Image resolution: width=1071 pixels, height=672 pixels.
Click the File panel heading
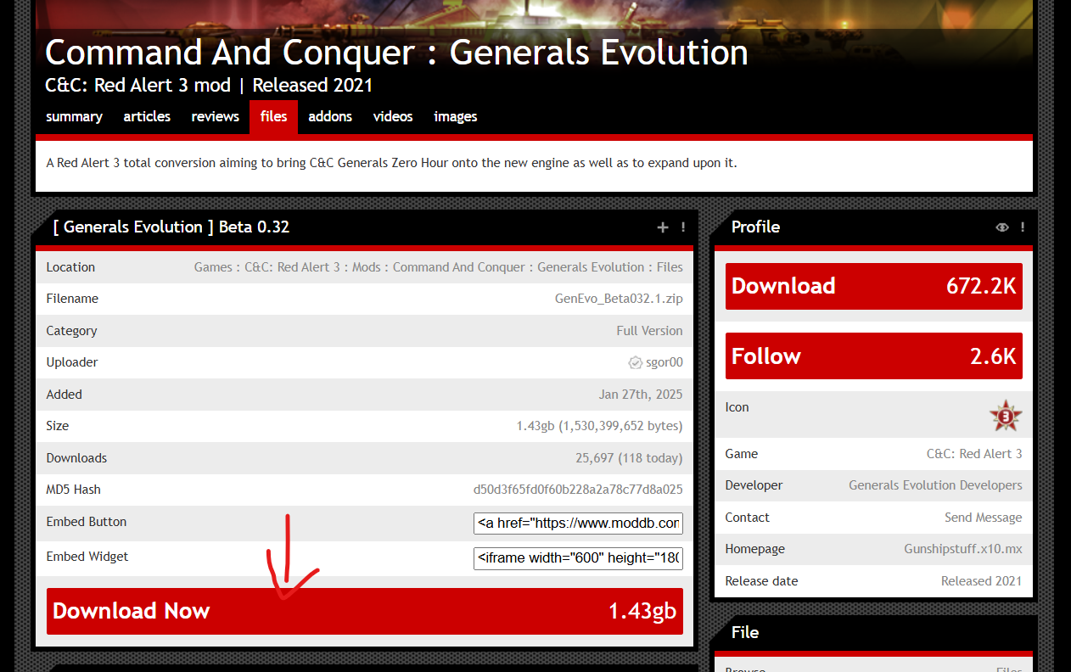(745, 633)
